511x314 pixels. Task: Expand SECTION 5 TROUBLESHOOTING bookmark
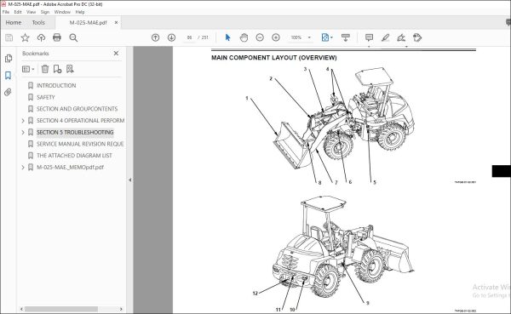tap(23, 132)
